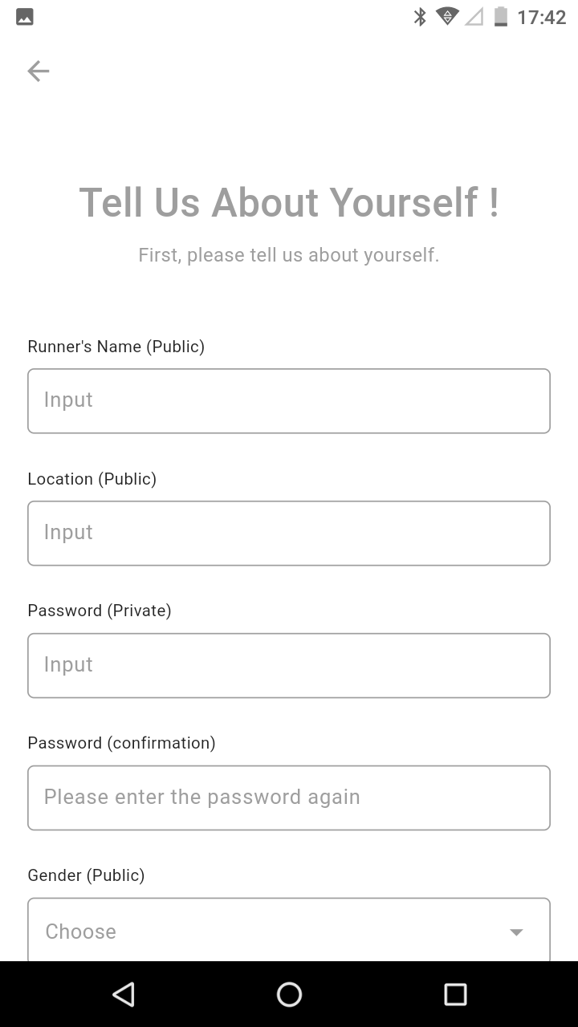Tap the Bluetooth status icon

tap(420, 17)
